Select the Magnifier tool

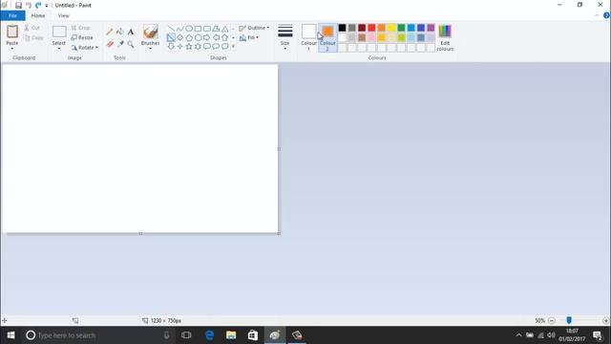[131, 44]
